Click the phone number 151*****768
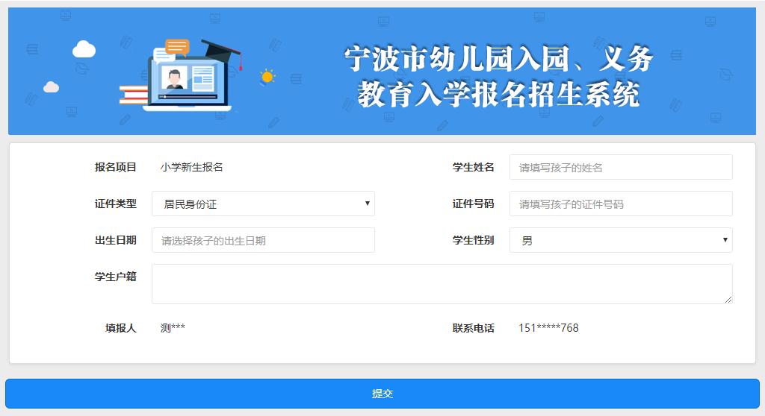This screenshot has width=765, height=416. [548, 328]
